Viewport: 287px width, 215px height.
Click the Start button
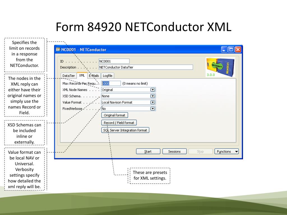click(148, 151)
